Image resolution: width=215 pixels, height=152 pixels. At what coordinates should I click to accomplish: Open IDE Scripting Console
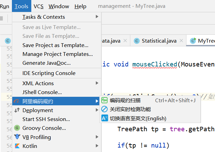(56, 73)
